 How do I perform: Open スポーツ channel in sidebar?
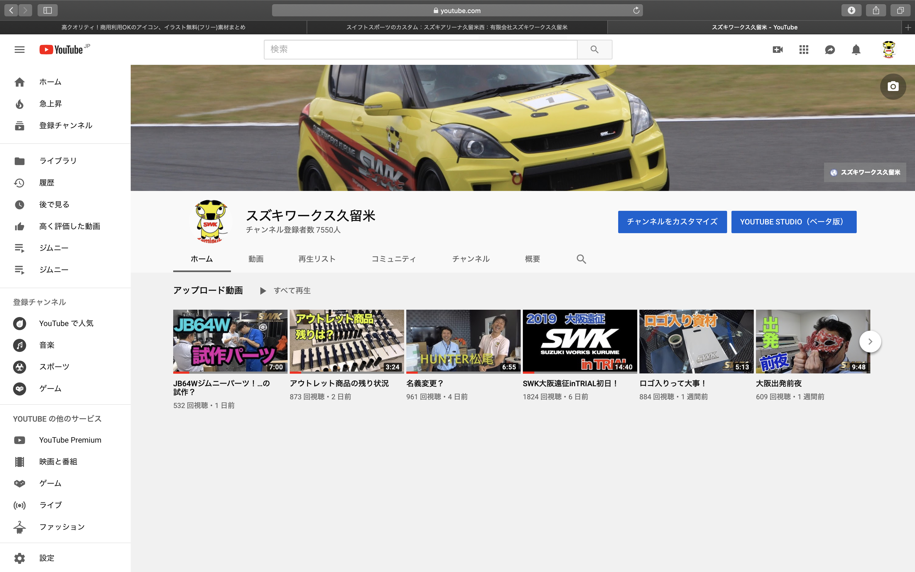click(65, 367)
